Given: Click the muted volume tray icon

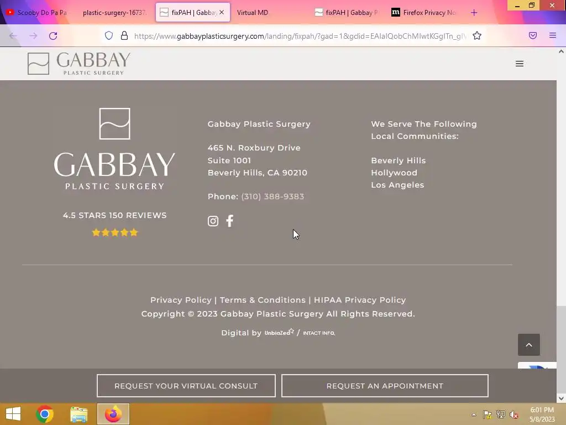Looking at the screenshot, I should [x=513, y=414].
